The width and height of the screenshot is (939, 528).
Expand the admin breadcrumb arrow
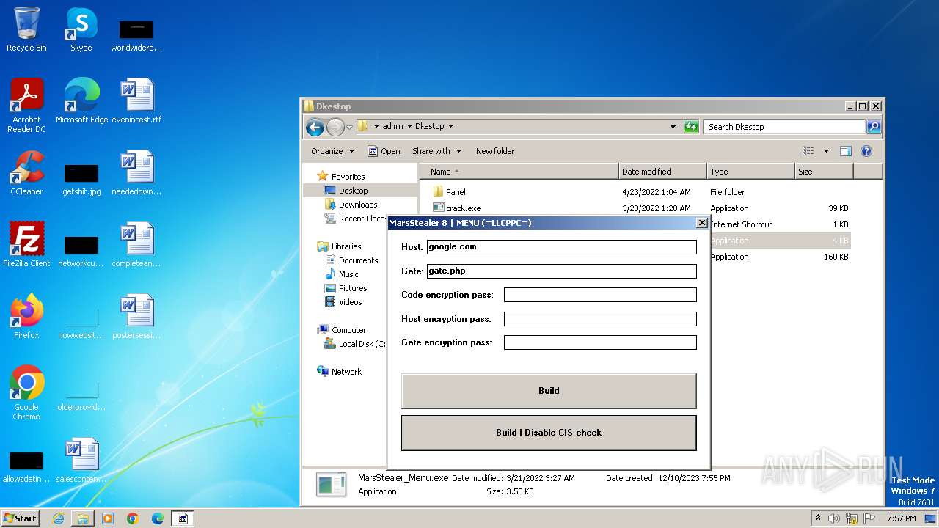tap(409, 126)
